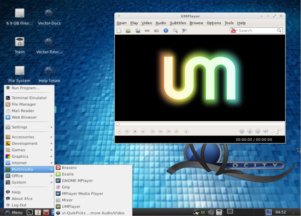Click the clock showing 04:52

[x=281, y=212]
